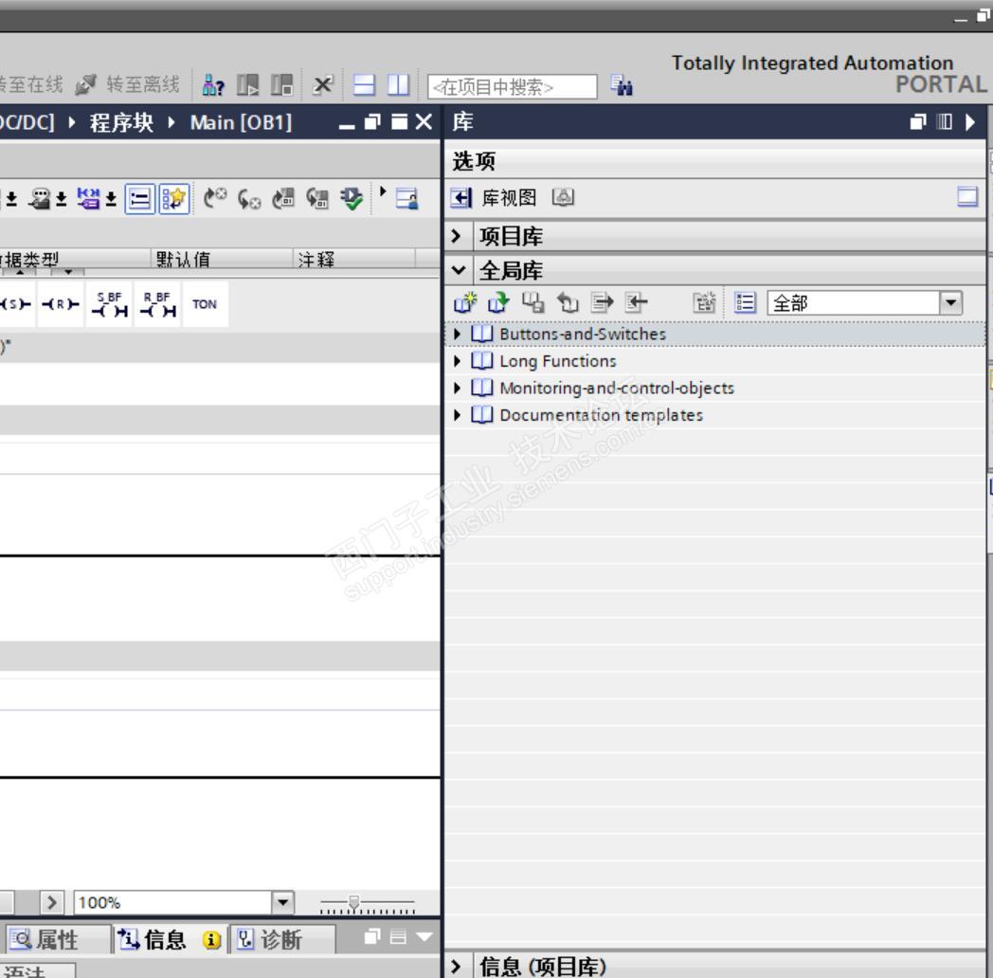993x978 pixels.
Task: Insert the RESET_BF reset bit field instruction
Action: click(157, 304)
